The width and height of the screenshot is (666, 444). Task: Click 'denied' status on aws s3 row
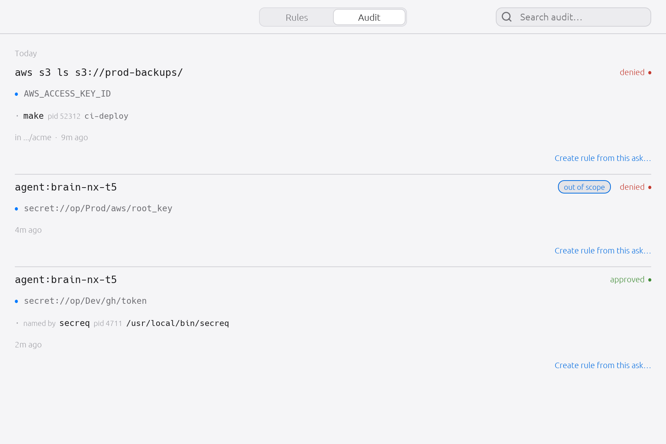(x=632, y=73)
